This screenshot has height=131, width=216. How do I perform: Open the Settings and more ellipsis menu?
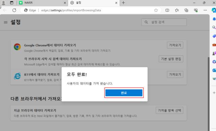[x=205, y=10]
